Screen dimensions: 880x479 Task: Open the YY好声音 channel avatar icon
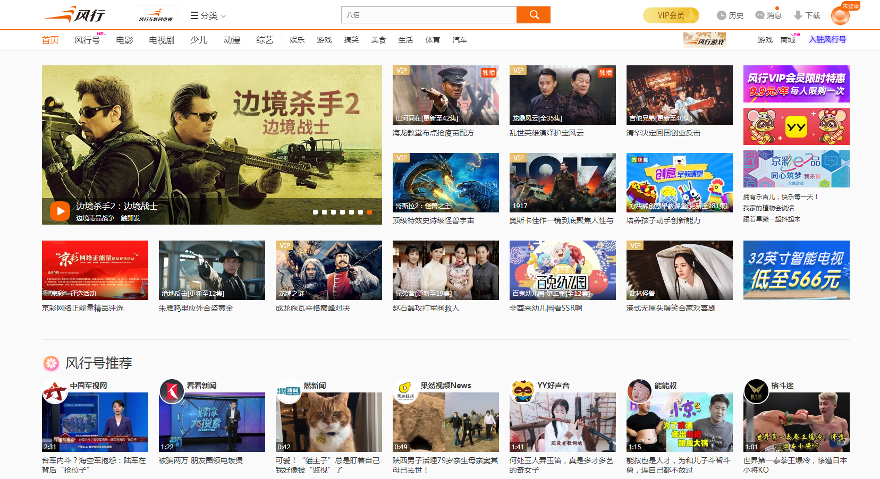click(522, 392)
